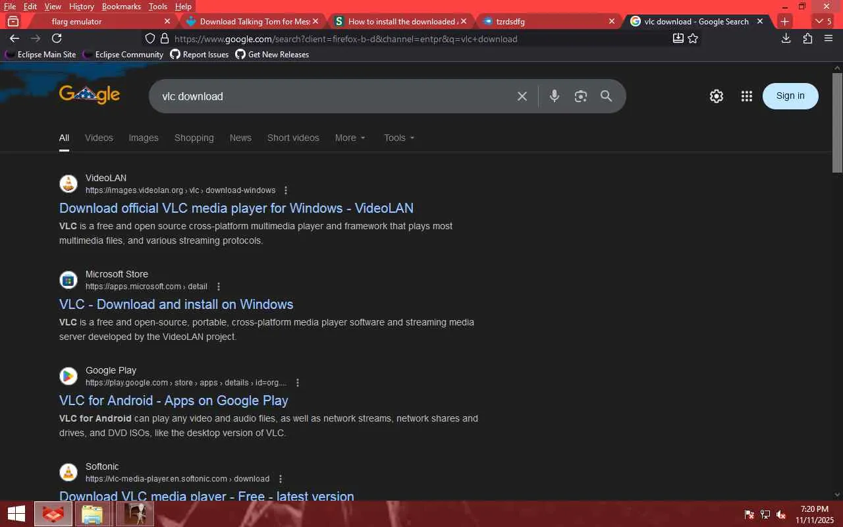Clear the search box with the X
Screen dimensions: 843x527
click(x=522, y=96)
